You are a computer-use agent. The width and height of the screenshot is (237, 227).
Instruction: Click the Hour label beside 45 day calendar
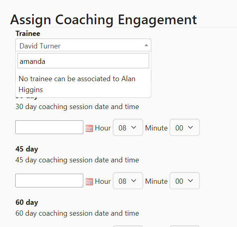(103, 181)
